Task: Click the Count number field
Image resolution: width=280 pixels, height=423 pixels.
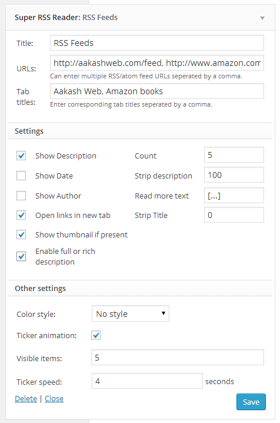Action: click(234, 155)
